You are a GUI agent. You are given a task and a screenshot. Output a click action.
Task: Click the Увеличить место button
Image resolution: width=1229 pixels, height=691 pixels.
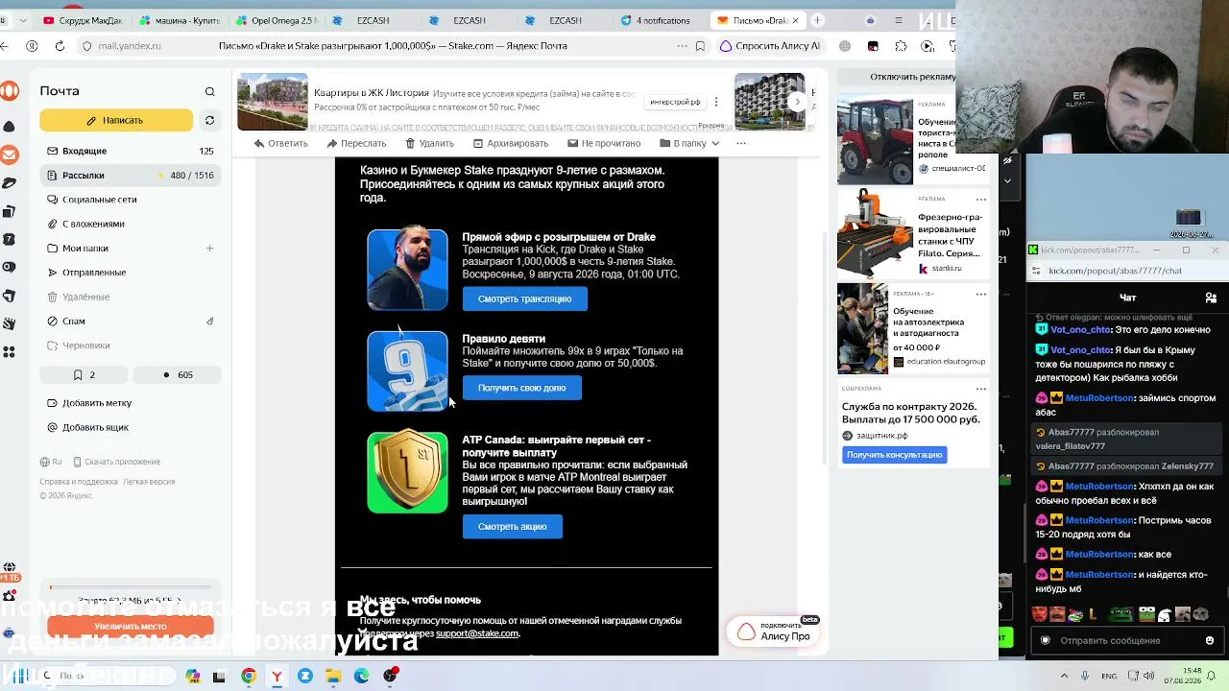130,627
